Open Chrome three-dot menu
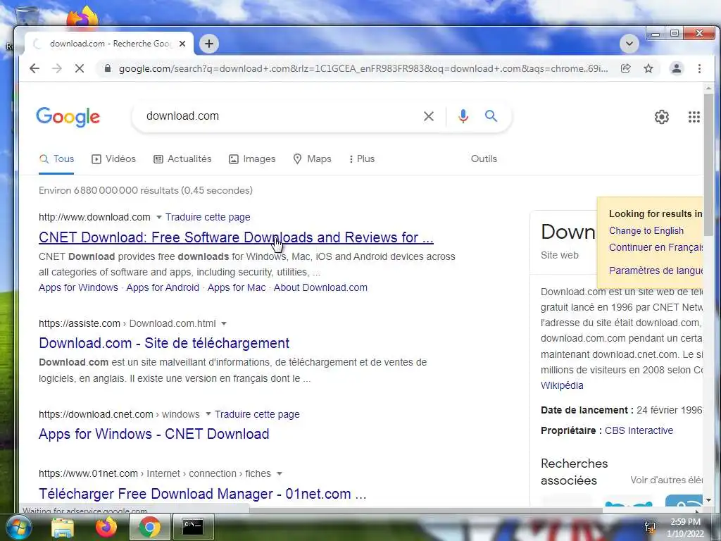The height and width of the screenshot is (541, 721). (x=699, y=68)
